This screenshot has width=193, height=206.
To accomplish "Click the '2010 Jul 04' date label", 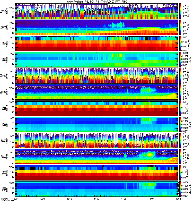I will (8, 201).
